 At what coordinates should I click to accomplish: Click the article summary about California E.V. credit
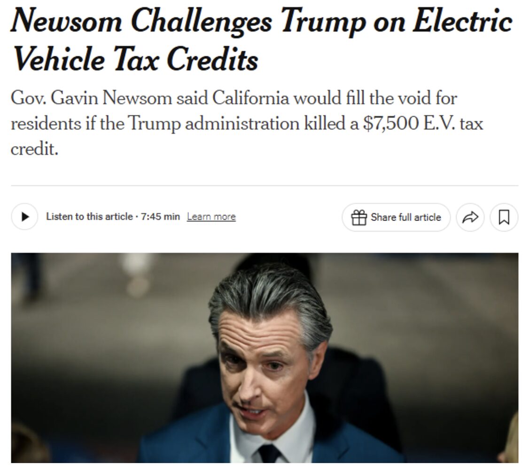247,123
